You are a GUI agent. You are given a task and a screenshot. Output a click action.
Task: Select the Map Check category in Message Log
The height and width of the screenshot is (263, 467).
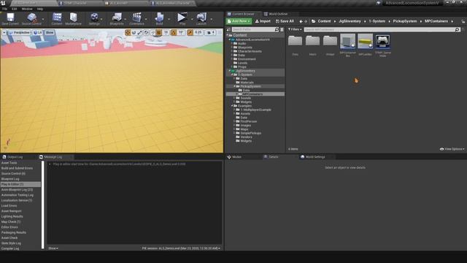[x=11, y=222]
